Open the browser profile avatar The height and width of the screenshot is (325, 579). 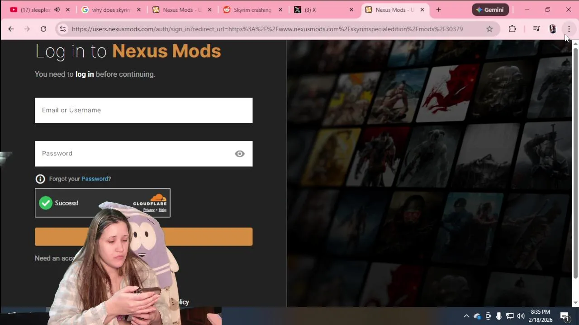coord(552,29)
